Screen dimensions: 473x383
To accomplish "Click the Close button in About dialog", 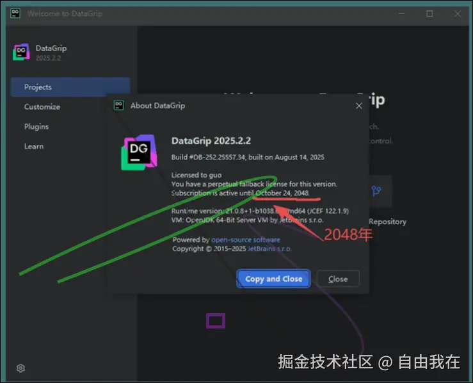I will 338,279.
